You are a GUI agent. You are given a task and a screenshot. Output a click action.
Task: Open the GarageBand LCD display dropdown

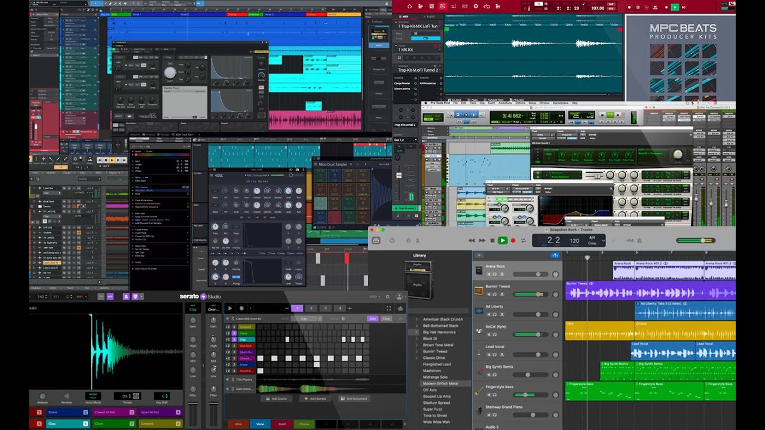(x=604, y=240)
